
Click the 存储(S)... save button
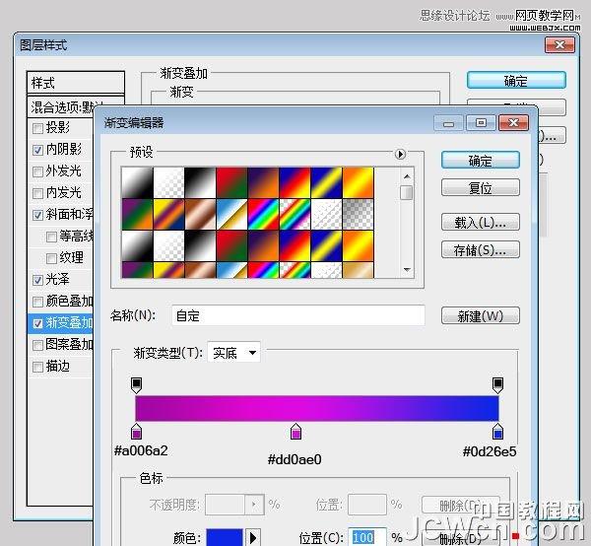tap(481, 249)
